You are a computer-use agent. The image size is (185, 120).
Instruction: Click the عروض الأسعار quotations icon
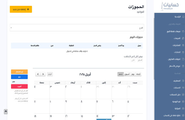pyautogui.click(x=183, y=66)
